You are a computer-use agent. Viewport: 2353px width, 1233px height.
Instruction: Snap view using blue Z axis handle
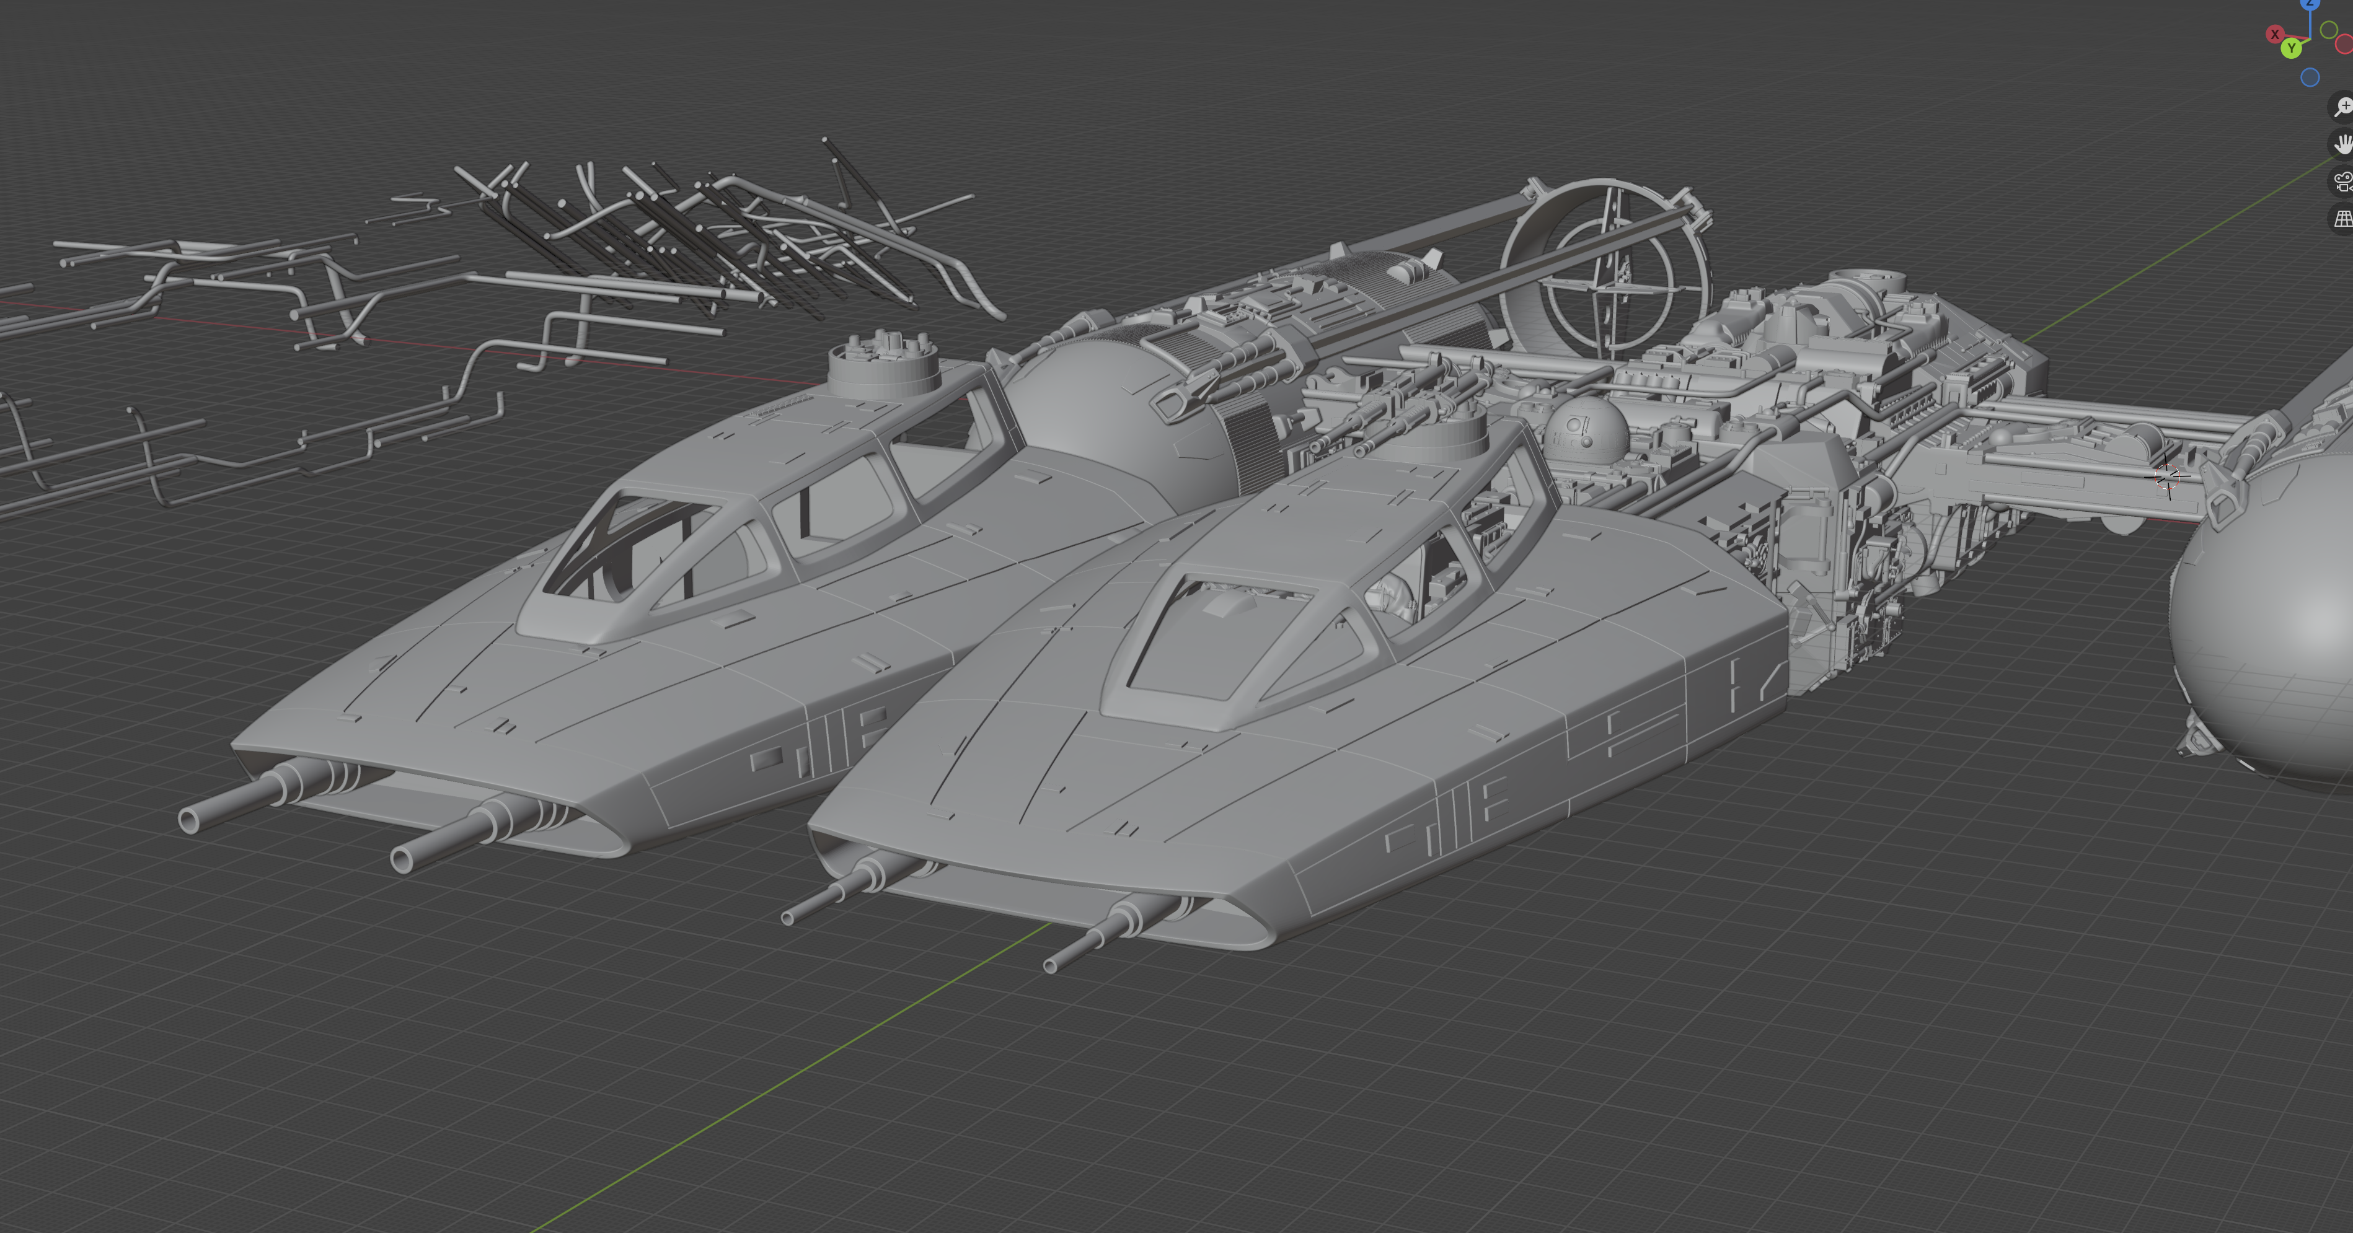coord(2310,4)
